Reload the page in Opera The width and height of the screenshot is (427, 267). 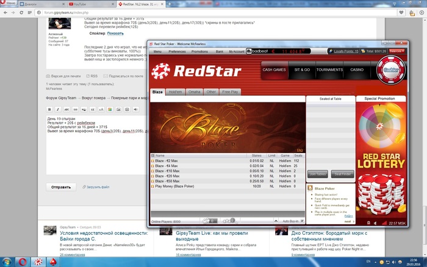(x=21, y=13)
